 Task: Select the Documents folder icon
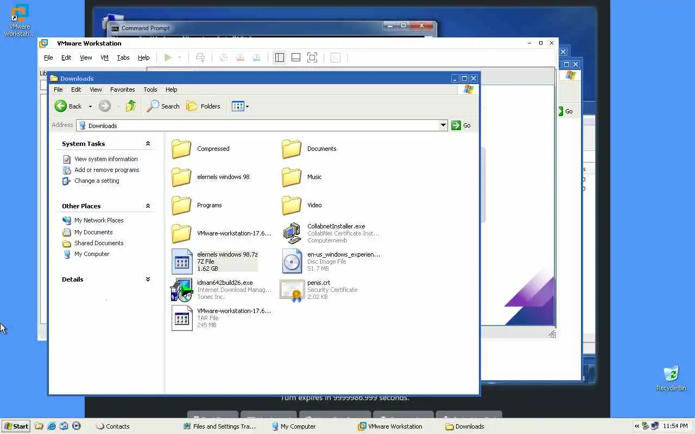click(292, 149)
